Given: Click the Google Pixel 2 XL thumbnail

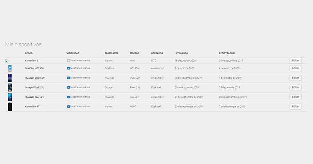Looking at the screenshot, I should click(10, 87).
